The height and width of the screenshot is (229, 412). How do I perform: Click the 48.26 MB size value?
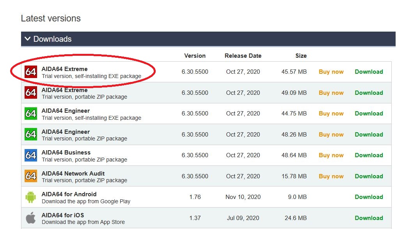click(294, 135)
